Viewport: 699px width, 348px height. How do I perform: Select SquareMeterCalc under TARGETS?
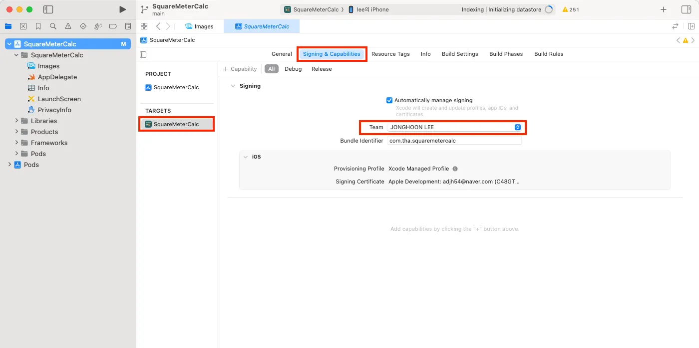point(177,124)
